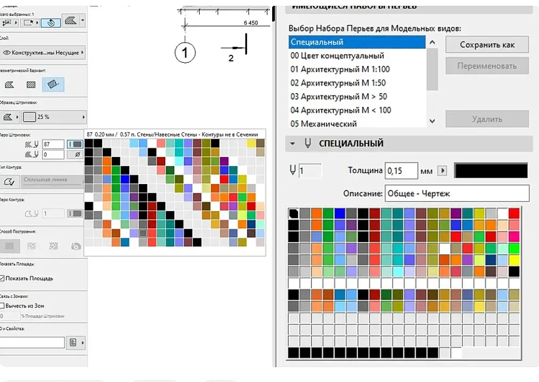Select black pen 1 in pen table

(293, 213)
